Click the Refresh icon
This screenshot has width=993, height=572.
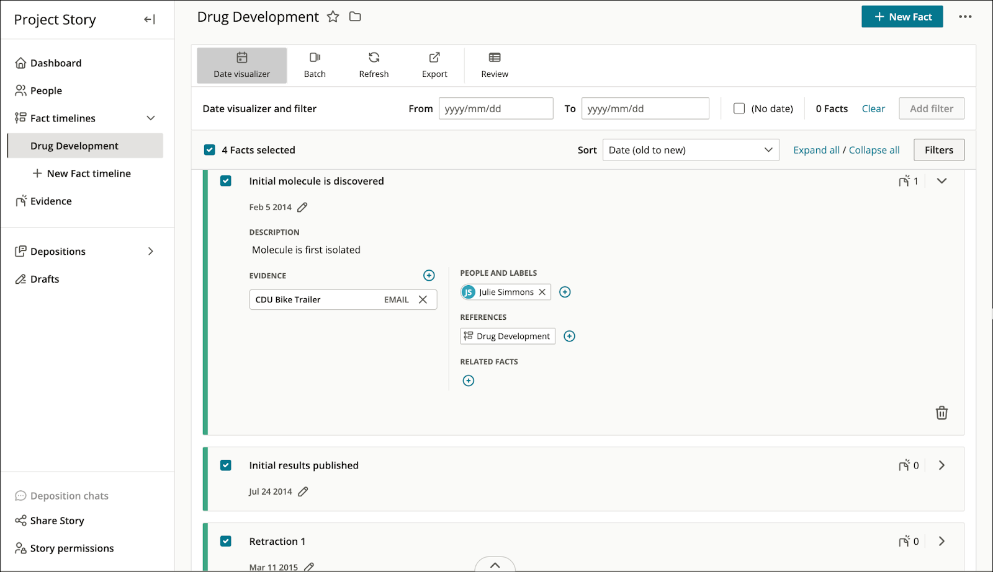(373, 57)
